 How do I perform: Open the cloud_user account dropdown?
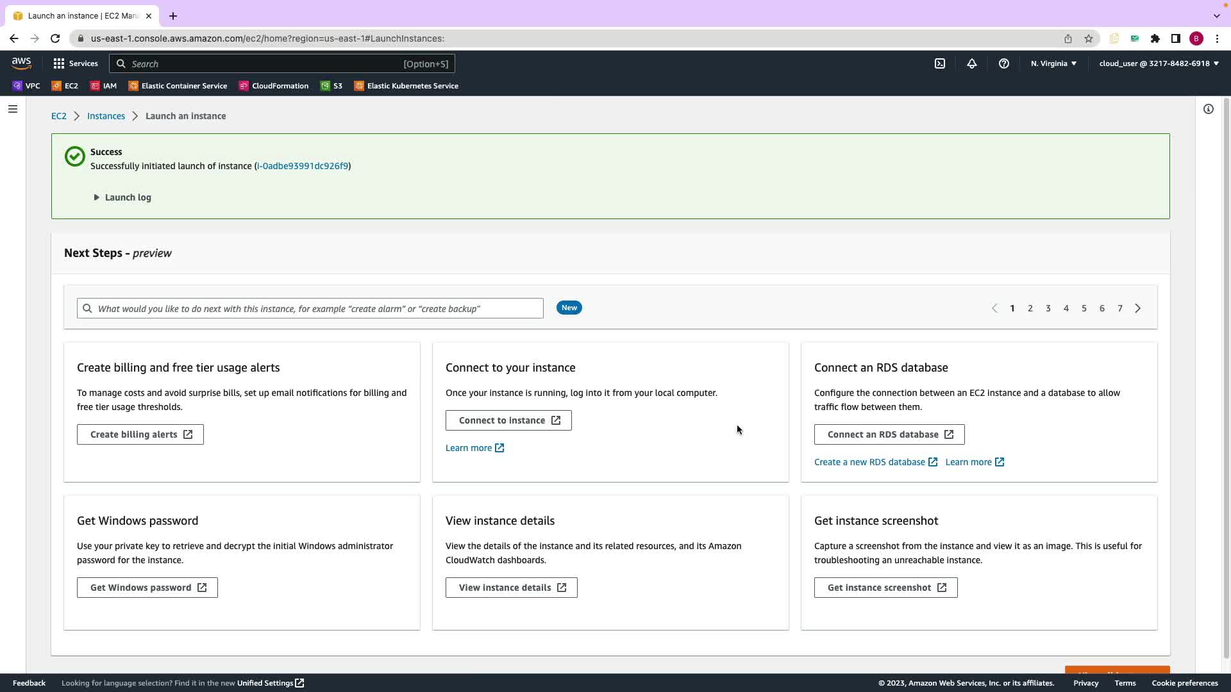(x=1159, y=63)
